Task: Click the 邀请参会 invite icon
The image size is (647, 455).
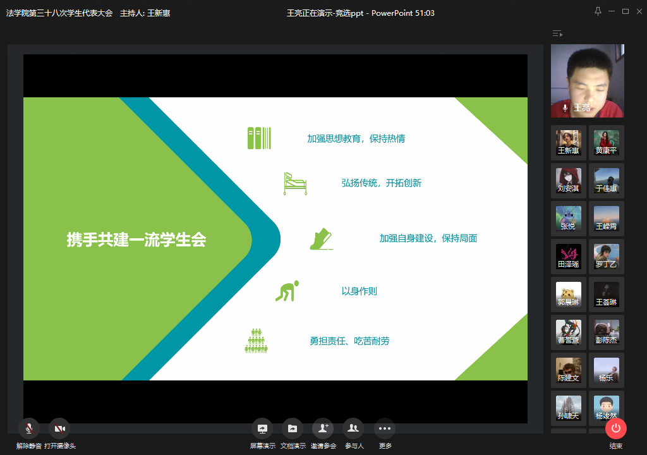Action: [323, 428]
